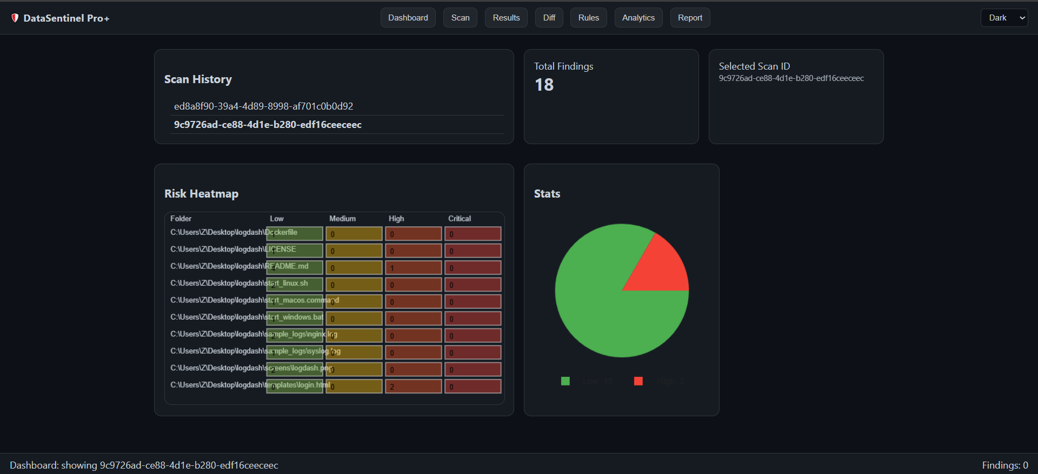
Task: Click the DataSentinel shield logo icon
Action: pyautogui.click(x=15, y=18)
